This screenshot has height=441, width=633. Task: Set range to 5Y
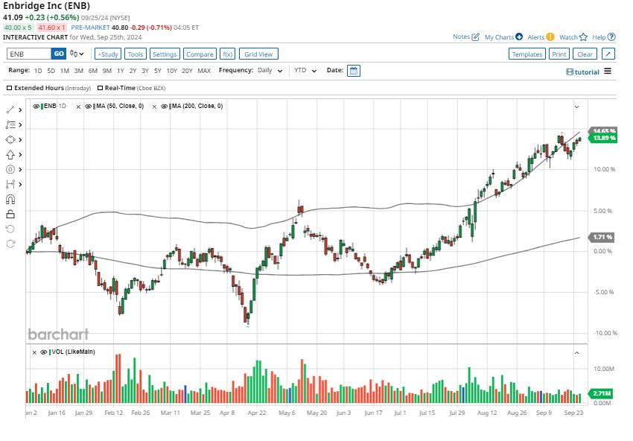[x=157, y=71]
